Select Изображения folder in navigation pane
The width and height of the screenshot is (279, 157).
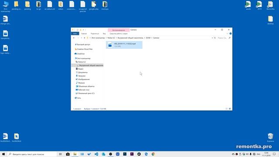tap(82, 79)
